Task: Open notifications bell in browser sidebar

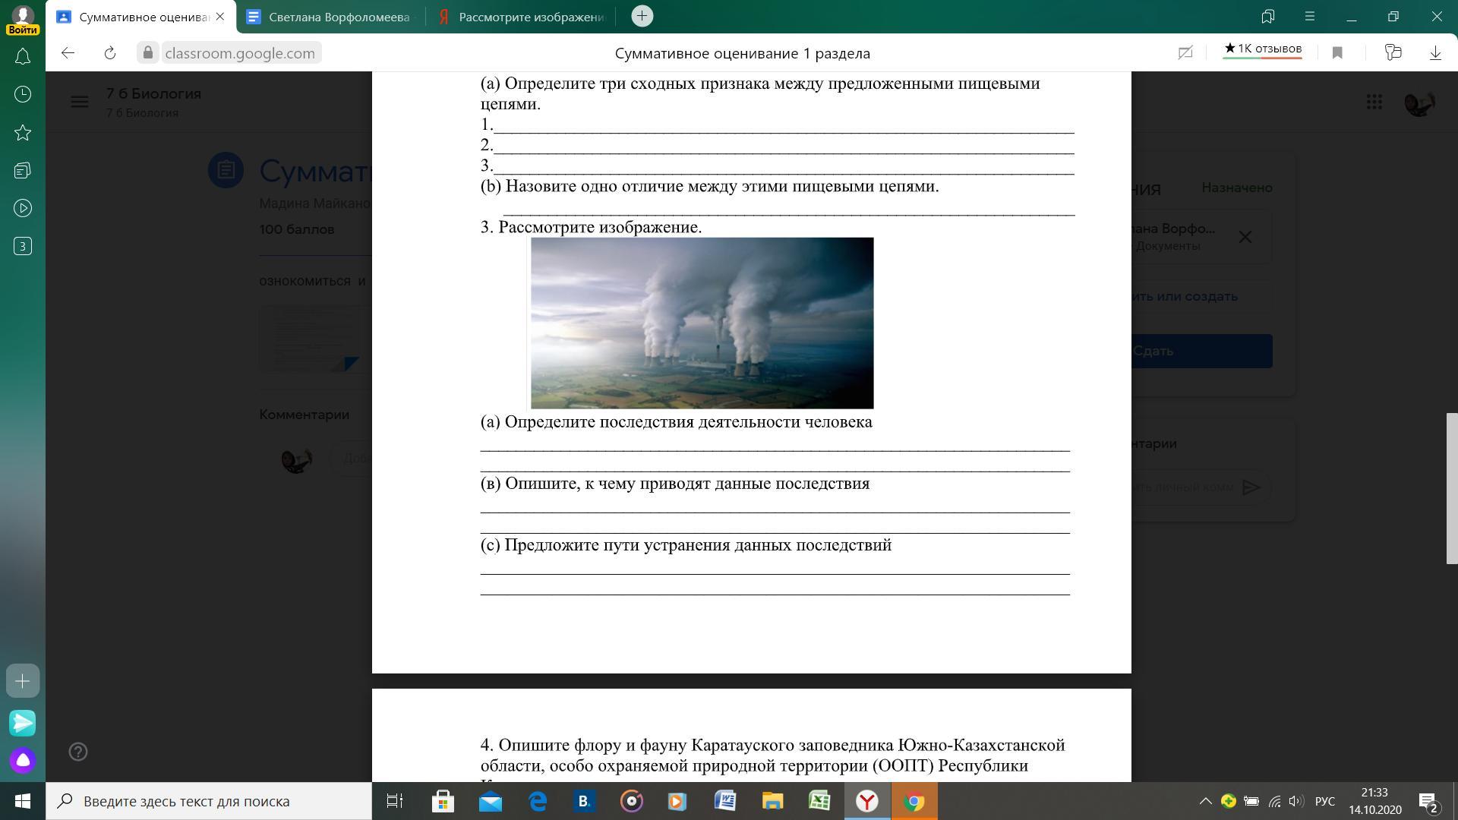Action: (23, 56)
